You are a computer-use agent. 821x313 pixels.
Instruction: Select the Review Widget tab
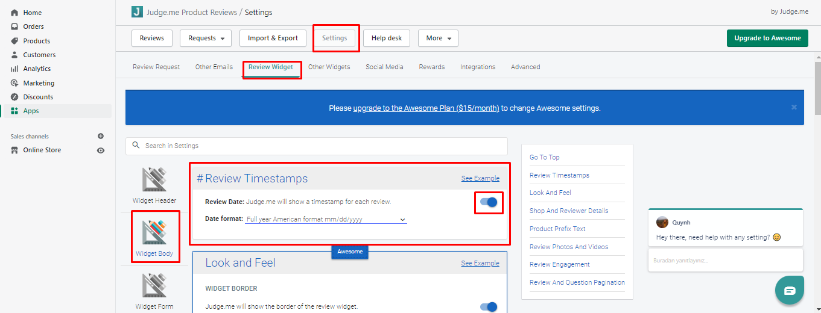271,67
